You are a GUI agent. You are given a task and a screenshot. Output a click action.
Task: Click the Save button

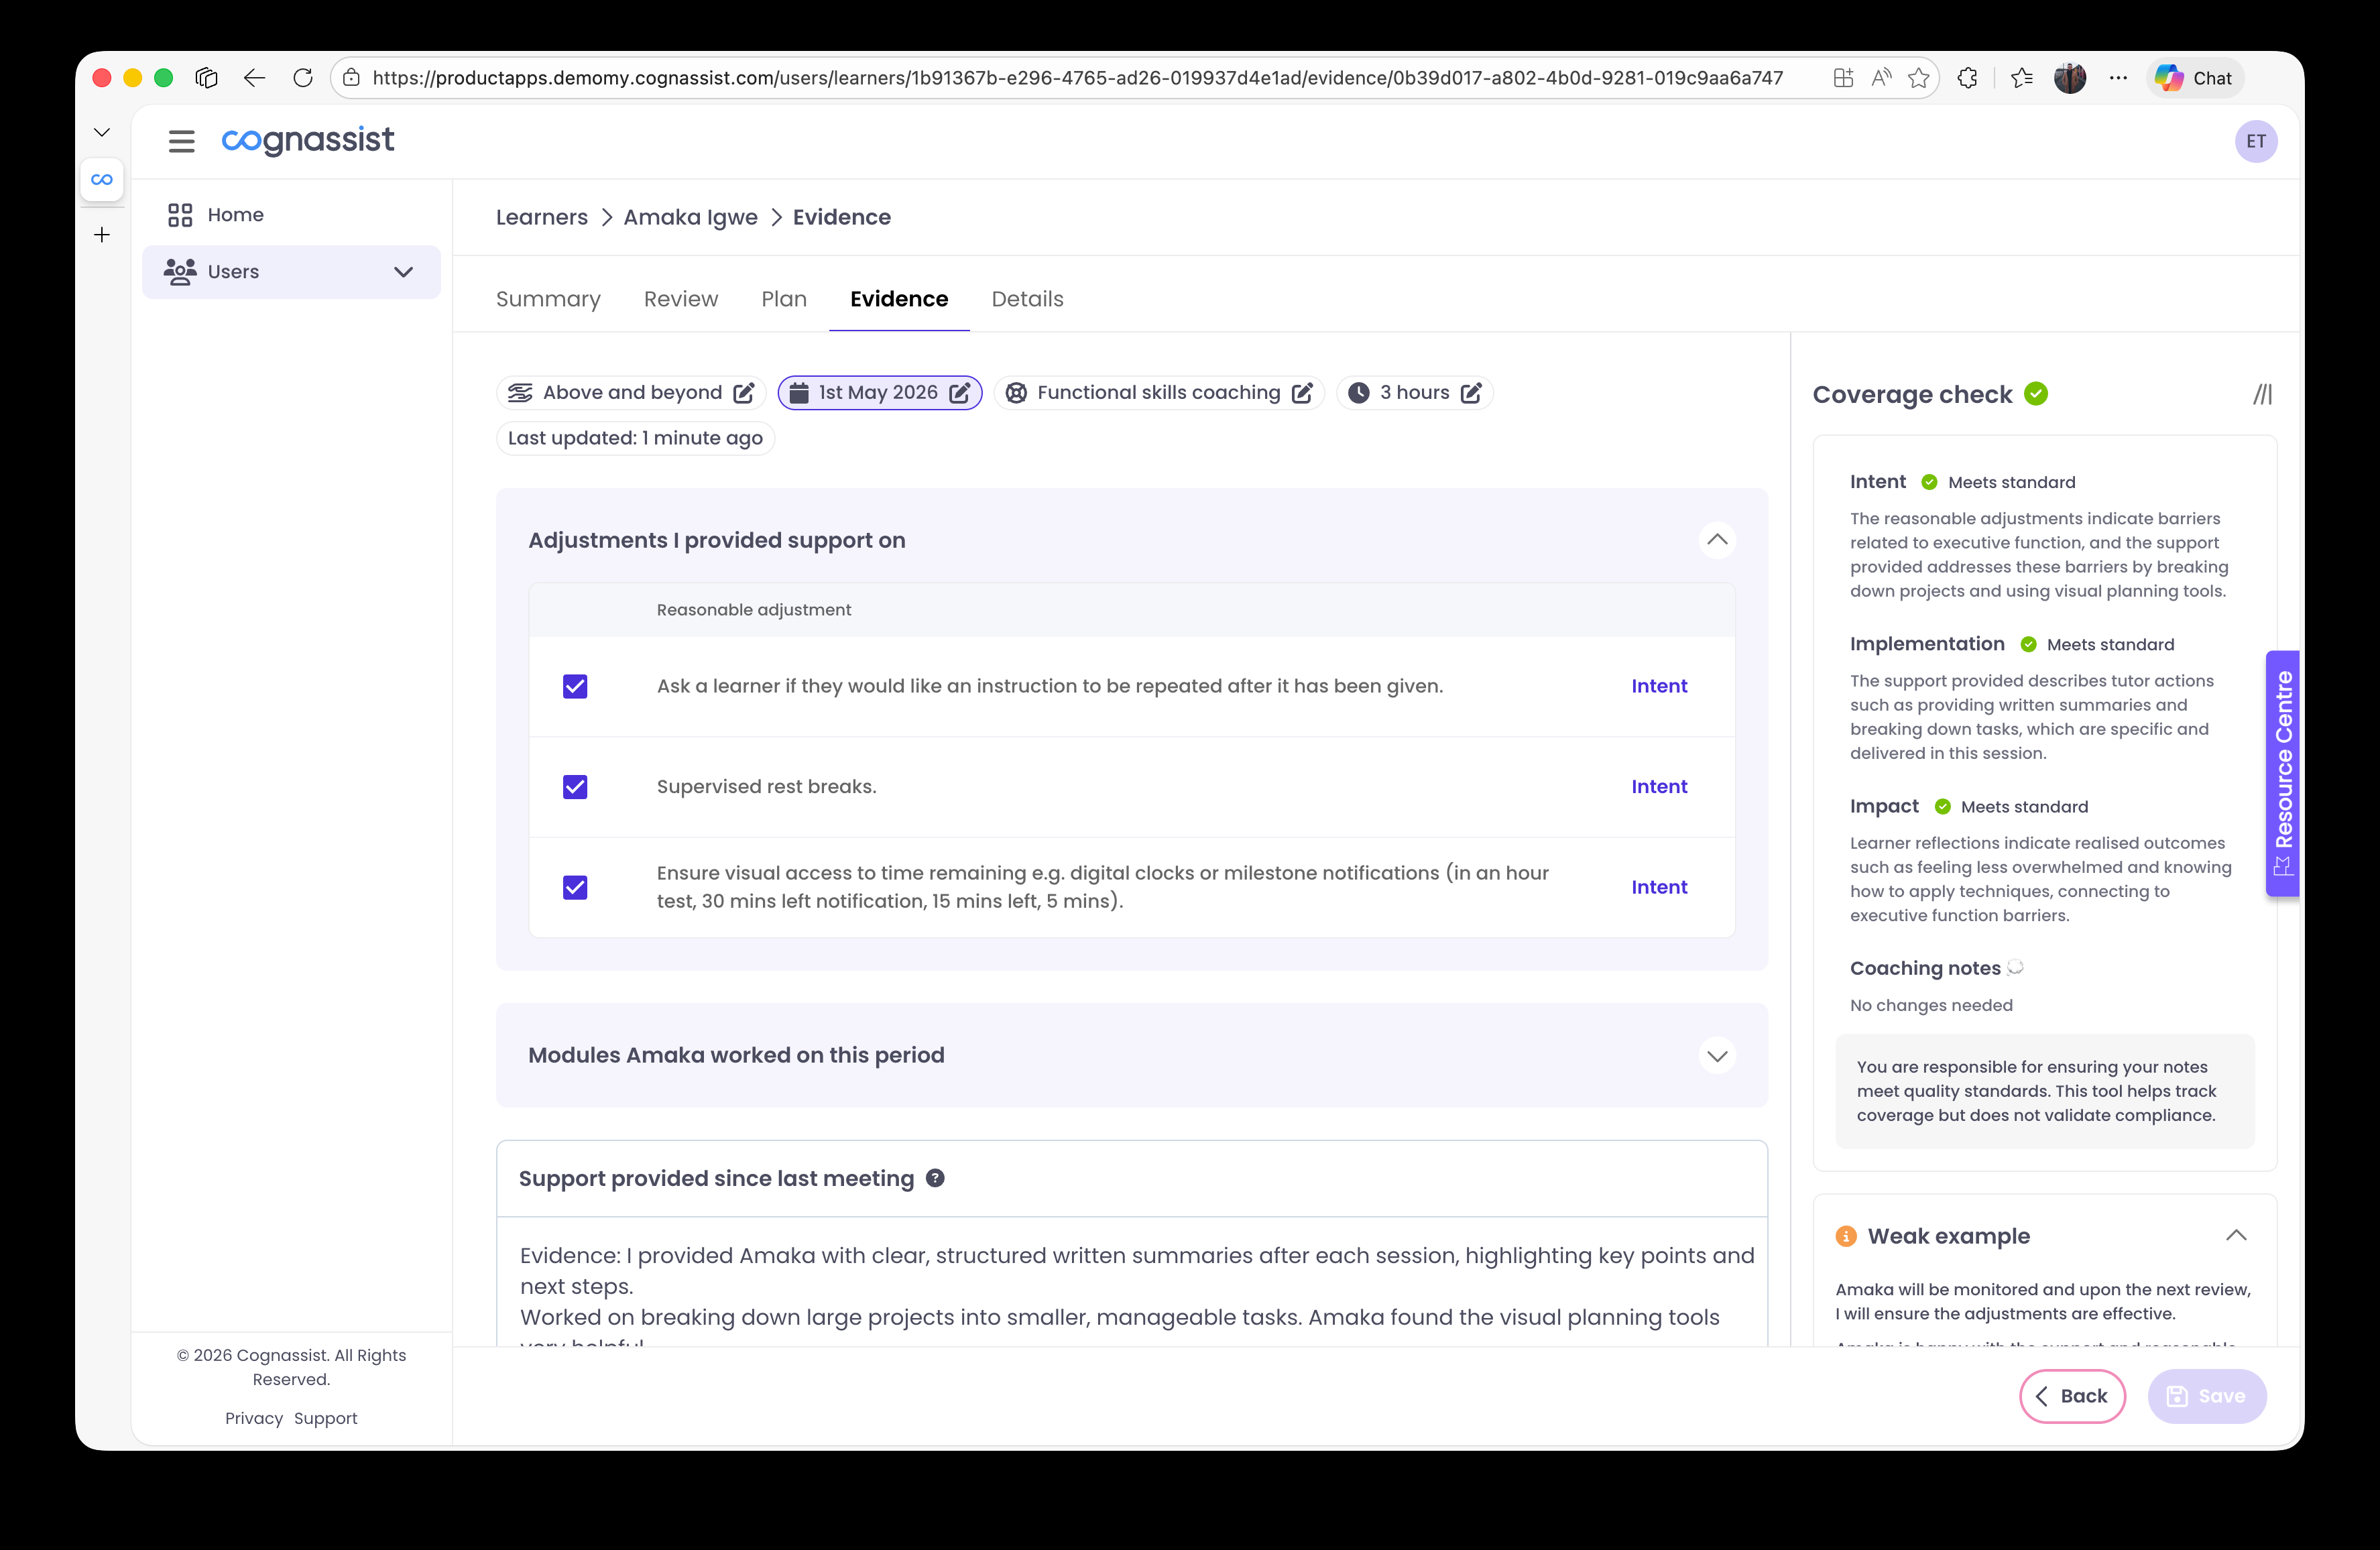click(x=2207, y=1396)
